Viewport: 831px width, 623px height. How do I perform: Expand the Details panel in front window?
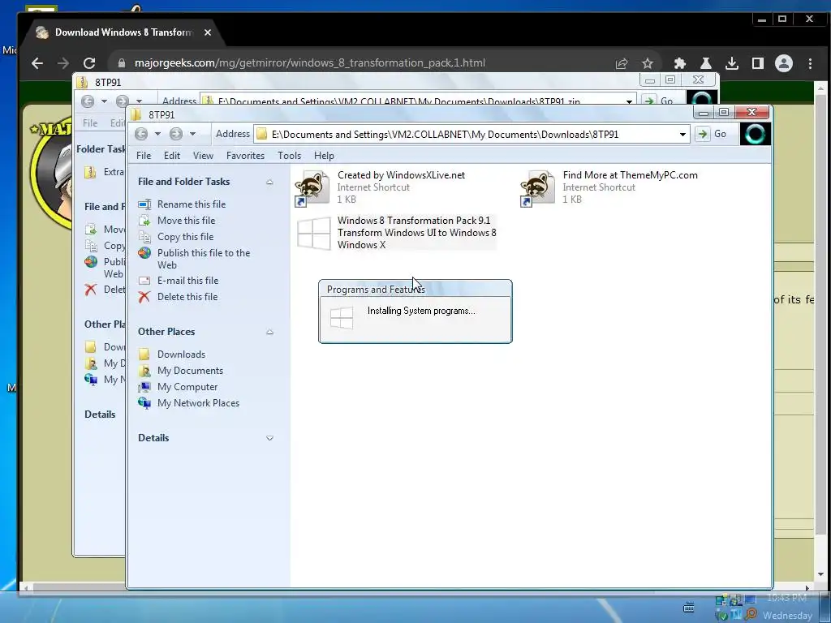[x=269, y=438]
